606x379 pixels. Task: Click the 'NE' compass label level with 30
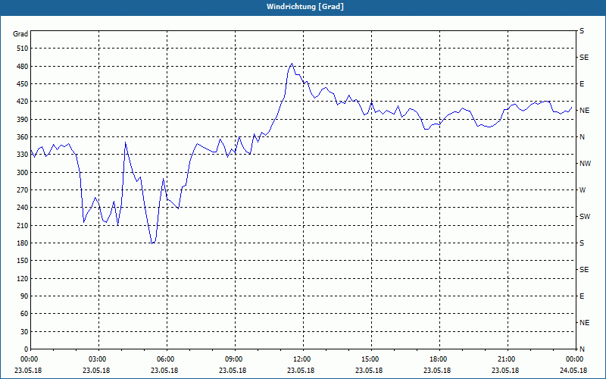click(x=584, y=323)
